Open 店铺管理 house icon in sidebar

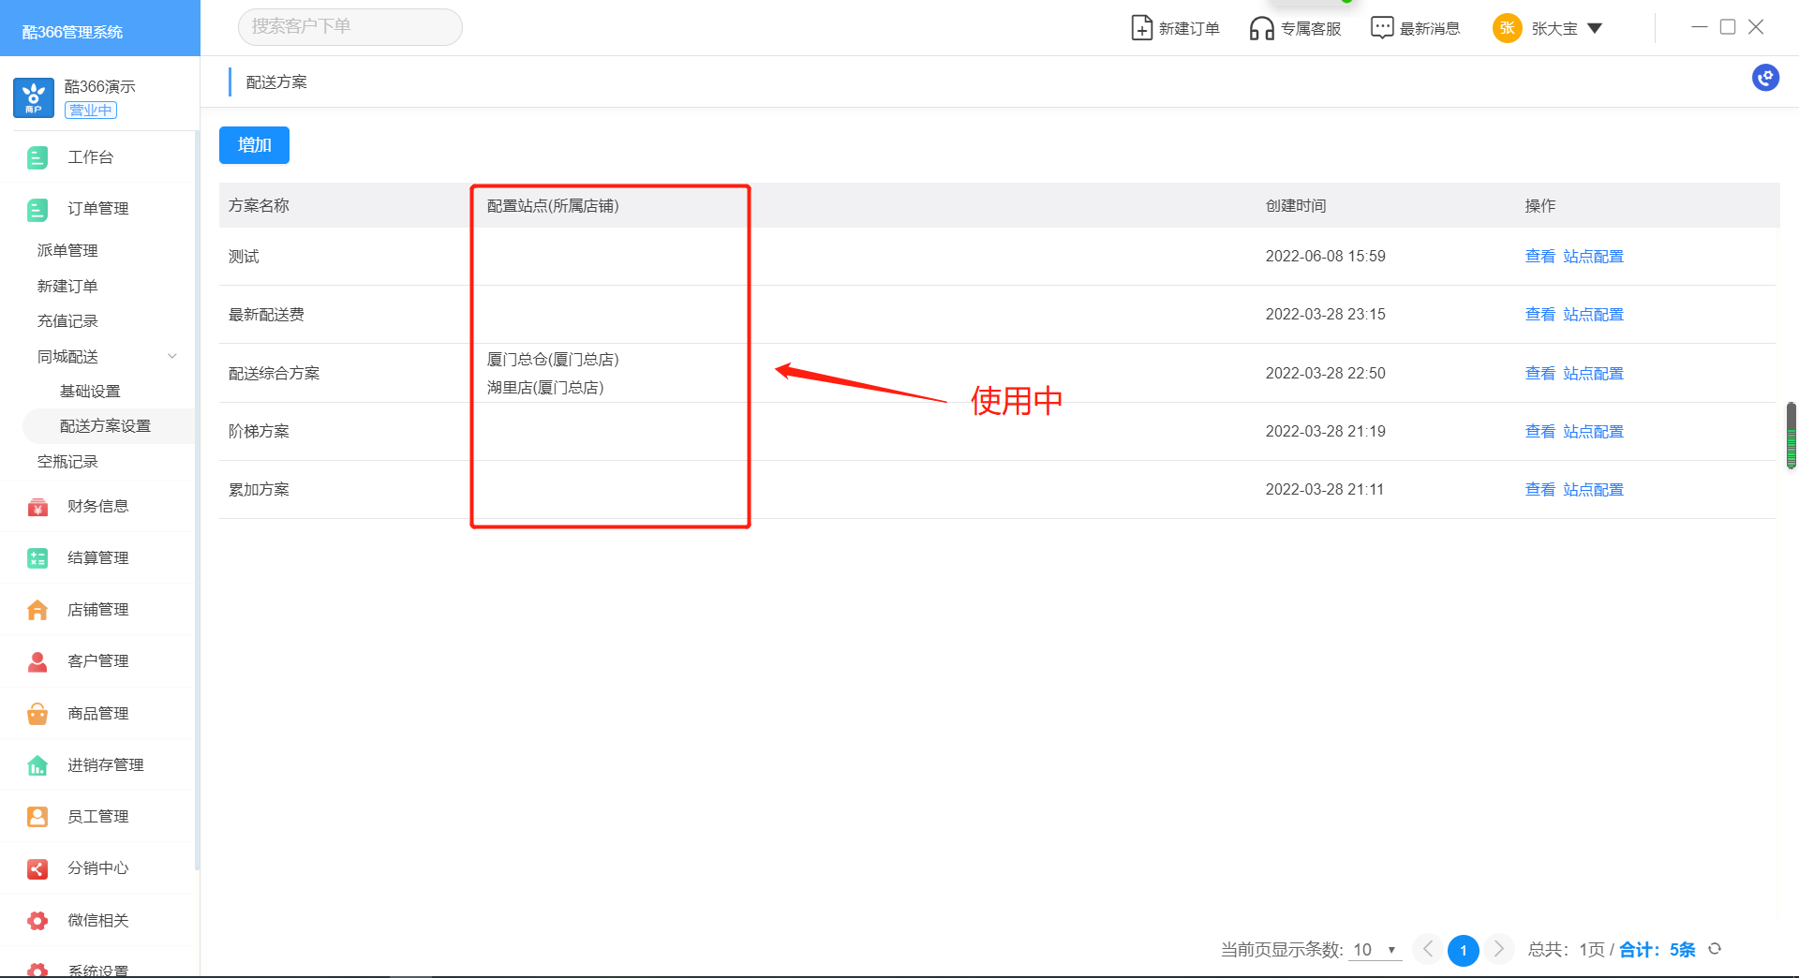(x=37, y=610)
